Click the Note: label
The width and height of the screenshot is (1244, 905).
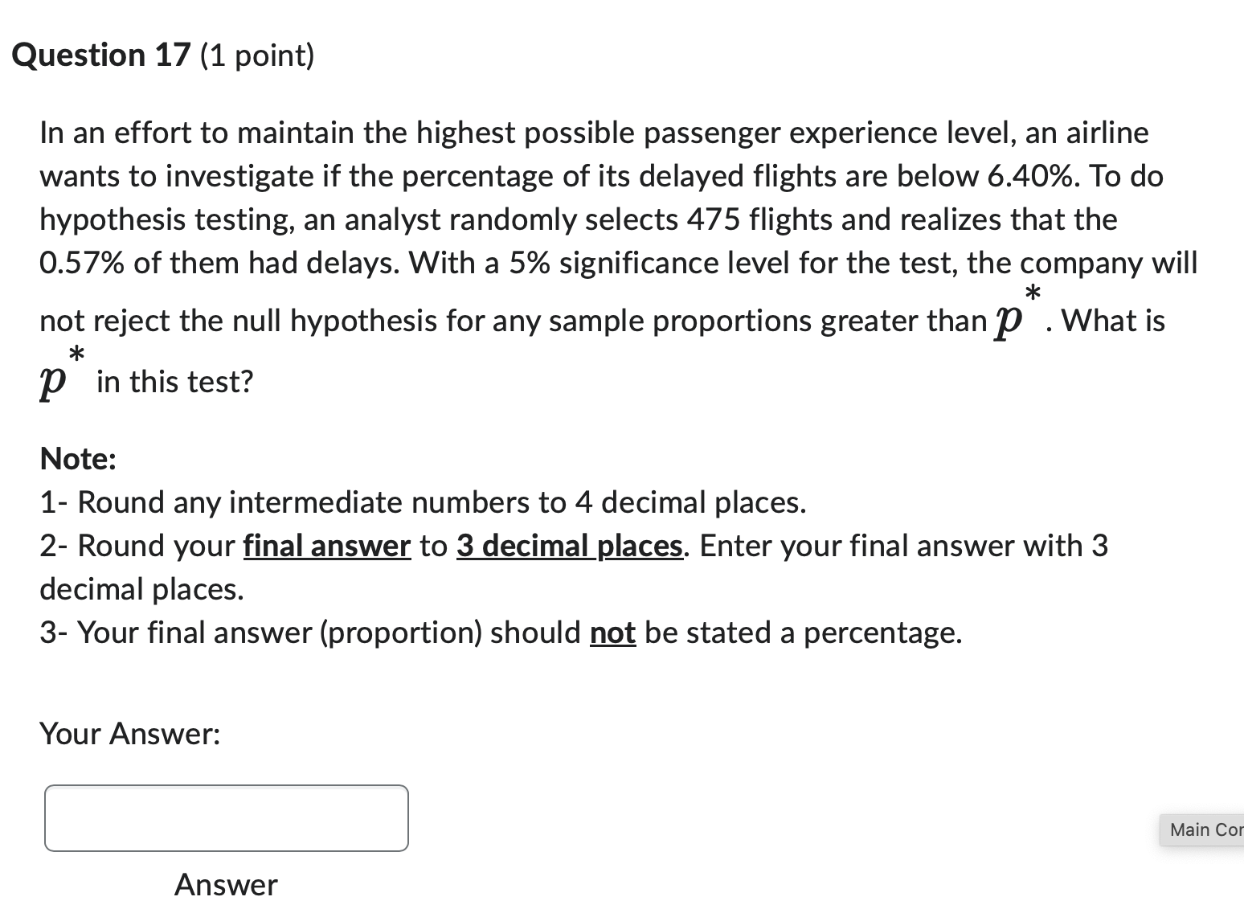[77, 458]
